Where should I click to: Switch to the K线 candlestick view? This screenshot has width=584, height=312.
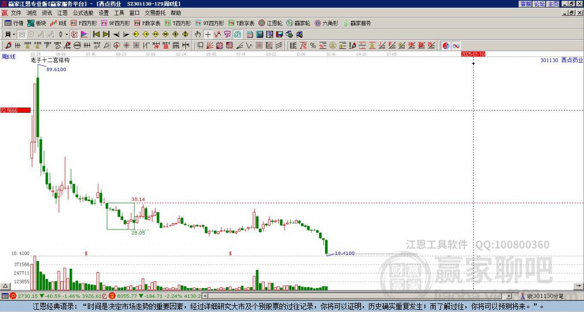[58, 23]
